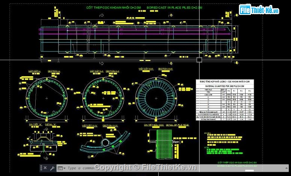Select the 'SECTION I-I' label
The height and width of the screenshot is (176, 291).
point(54,71)
